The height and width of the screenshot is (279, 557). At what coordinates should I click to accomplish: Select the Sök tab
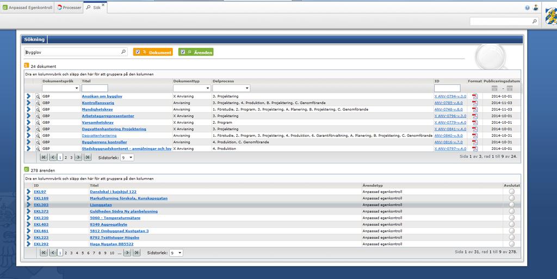pyautogui.click(x=94, y=8)
